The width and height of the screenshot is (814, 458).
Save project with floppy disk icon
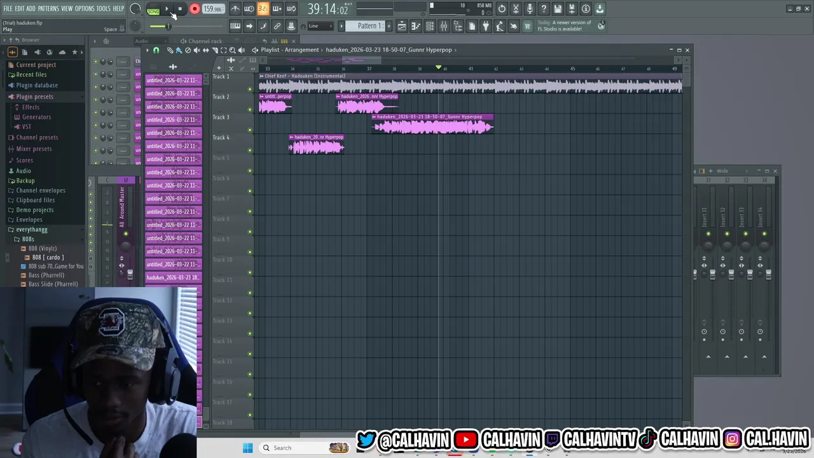(558, 8)
